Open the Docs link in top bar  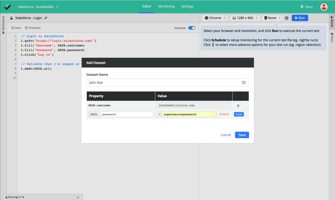[x=306, y=6]
